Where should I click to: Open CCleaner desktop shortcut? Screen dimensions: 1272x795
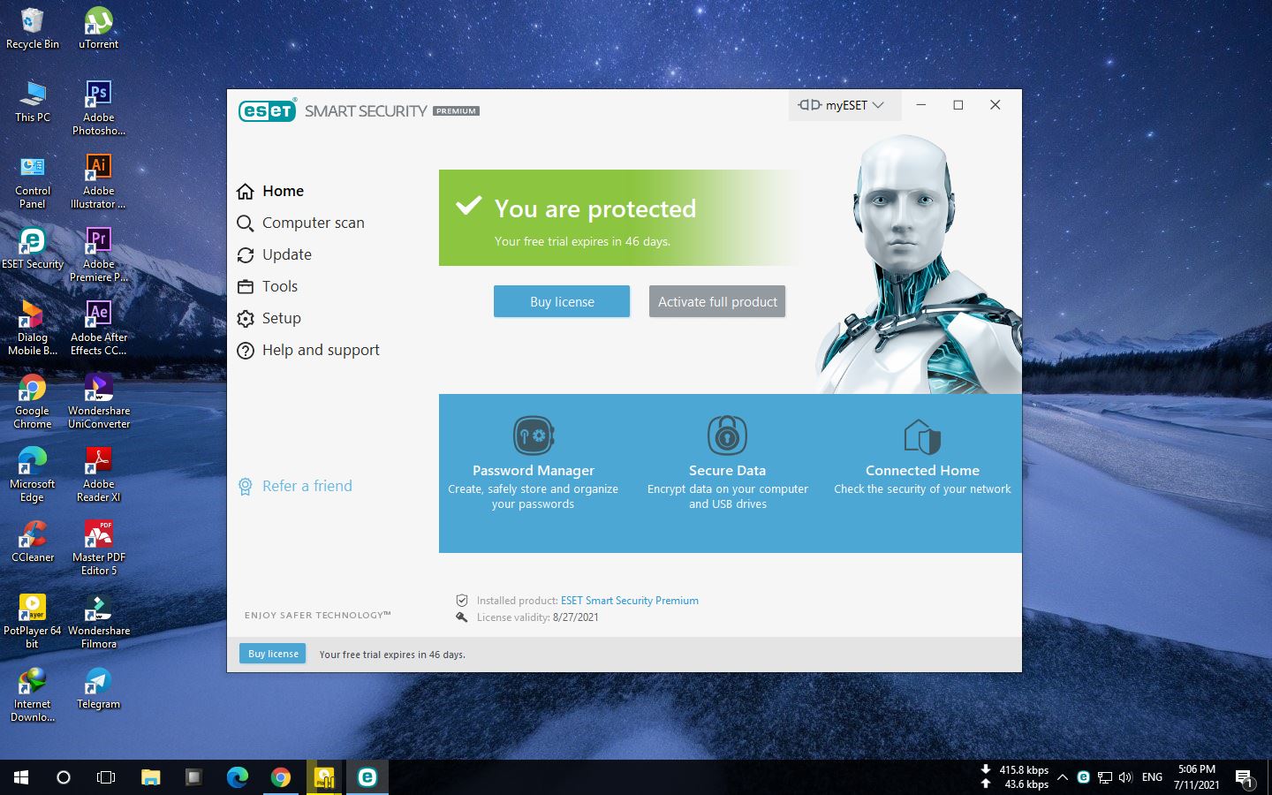point(33,541)
